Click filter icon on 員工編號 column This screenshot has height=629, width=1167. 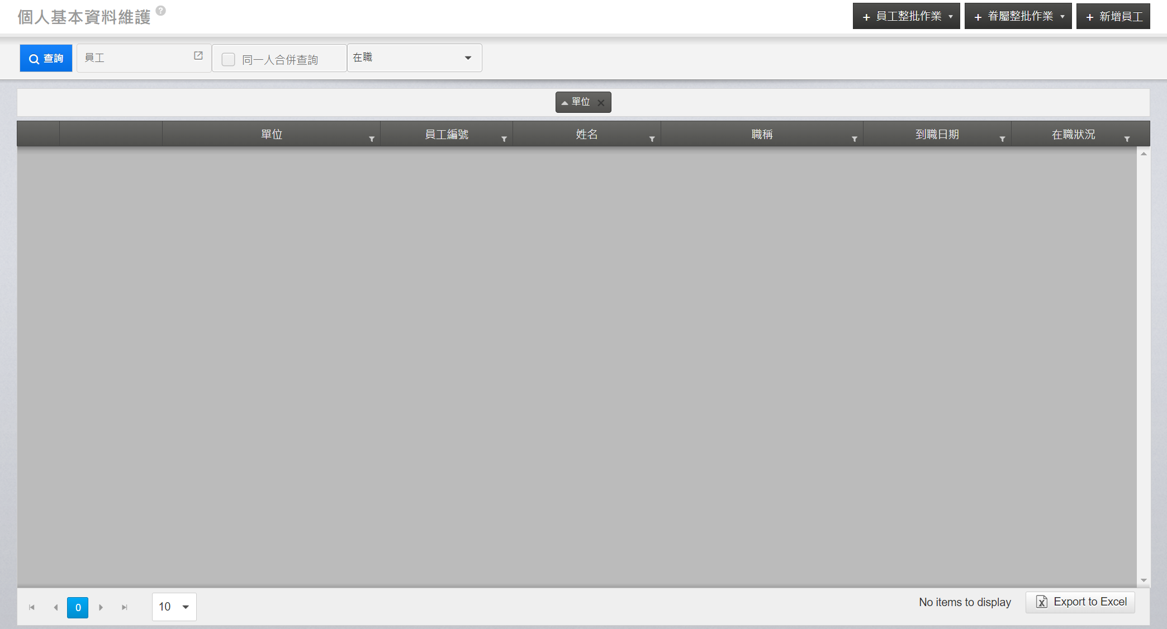[x=504, y=139]
